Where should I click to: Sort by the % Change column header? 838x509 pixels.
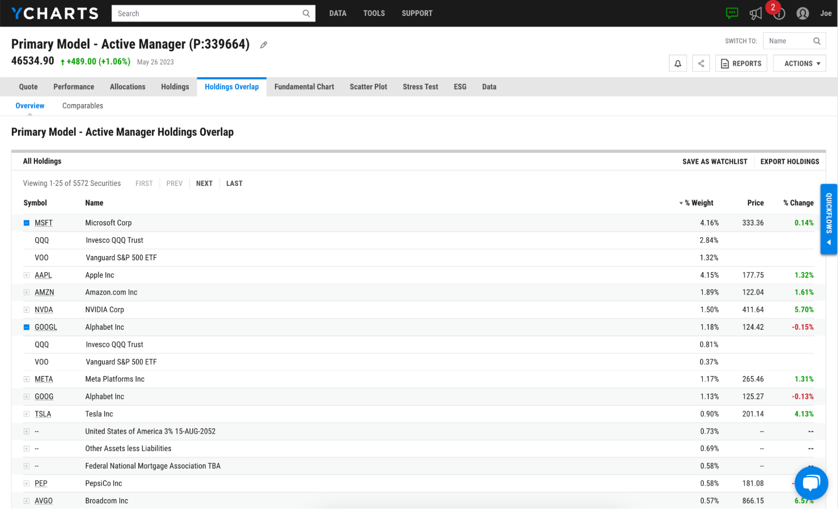pos(799,203)
